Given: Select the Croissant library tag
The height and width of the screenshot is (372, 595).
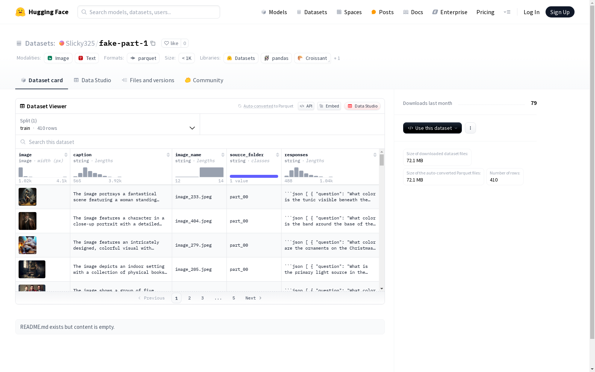Looking at the screenshot, I should tap(312, 58).
